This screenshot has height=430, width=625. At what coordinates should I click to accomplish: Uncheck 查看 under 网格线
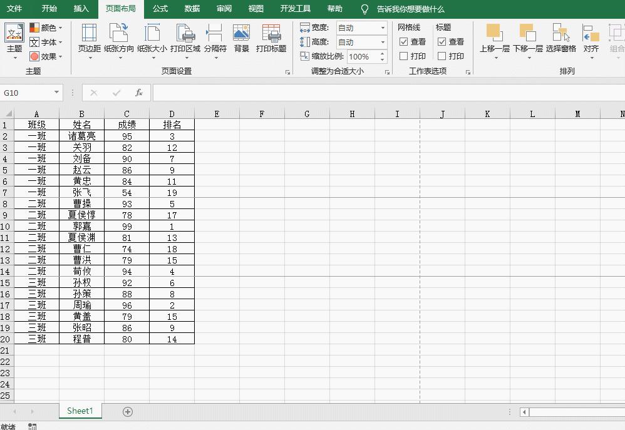[403, 43]
